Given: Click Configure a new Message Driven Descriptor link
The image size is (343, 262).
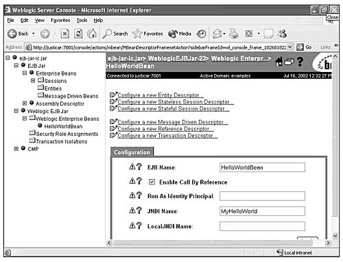Looking at the screenshot, I should [x=173, y=122].
